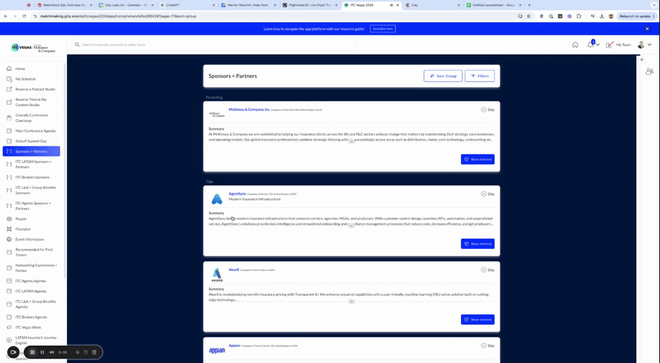
Task: Click the trash icon on recording bar
Action: 94,352
